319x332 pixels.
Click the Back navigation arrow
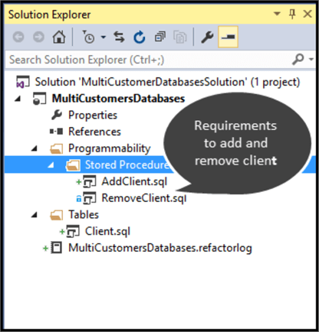point(18,37)
